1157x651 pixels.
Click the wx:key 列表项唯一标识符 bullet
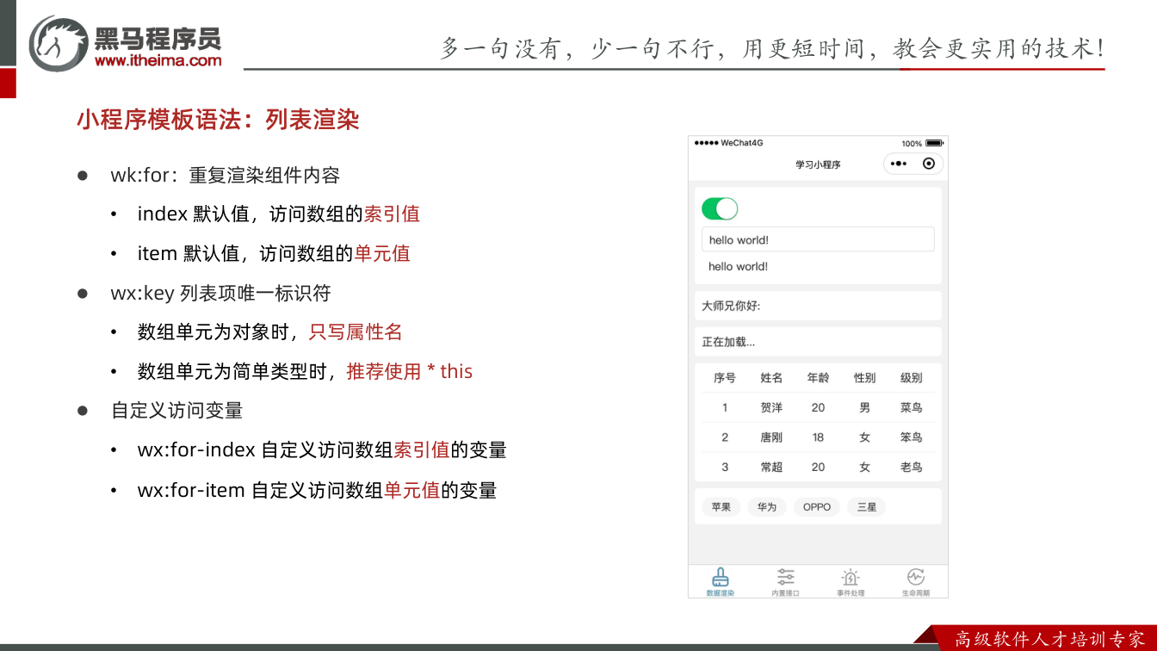point(220,294)
